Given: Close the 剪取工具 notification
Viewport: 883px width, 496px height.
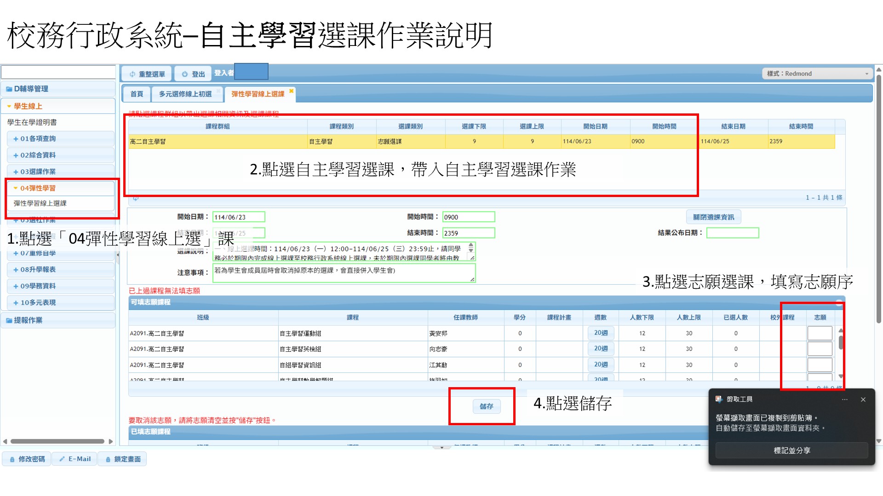Looking at the screenshot, I should [x=863, y=400].
